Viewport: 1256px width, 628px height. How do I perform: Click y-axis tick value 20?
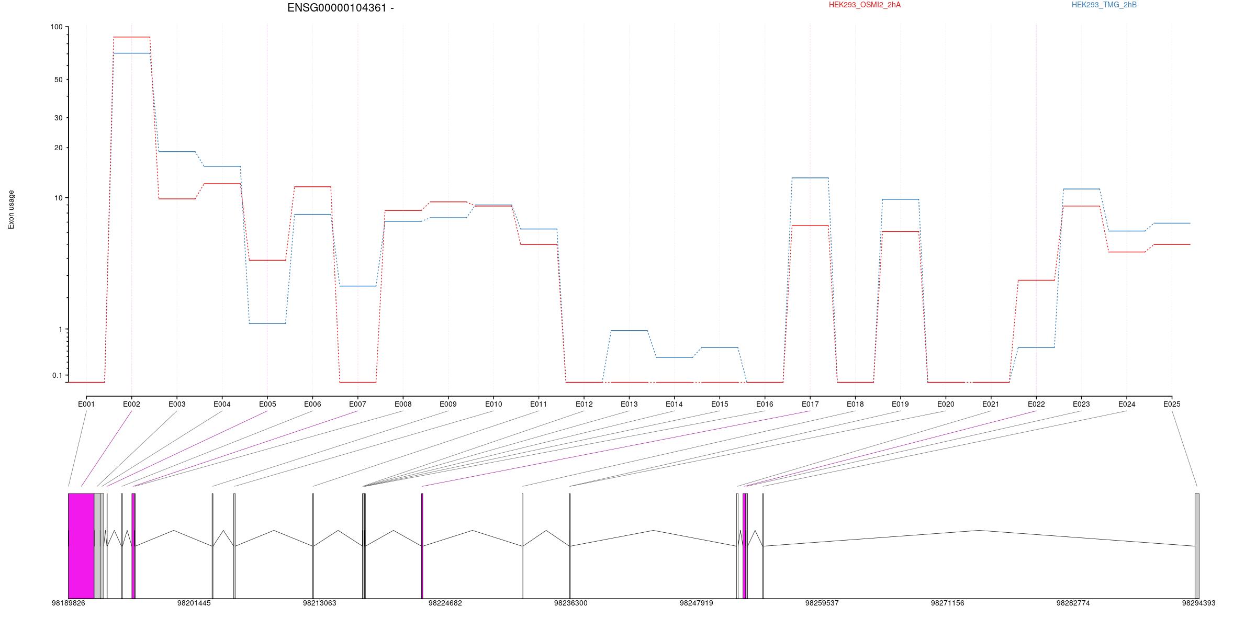(58, 148)
